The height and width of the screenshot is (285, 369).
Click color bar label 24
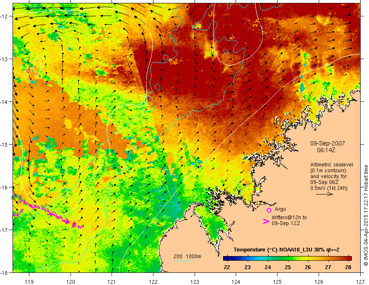pyautogui.click(x=268, y=267)
